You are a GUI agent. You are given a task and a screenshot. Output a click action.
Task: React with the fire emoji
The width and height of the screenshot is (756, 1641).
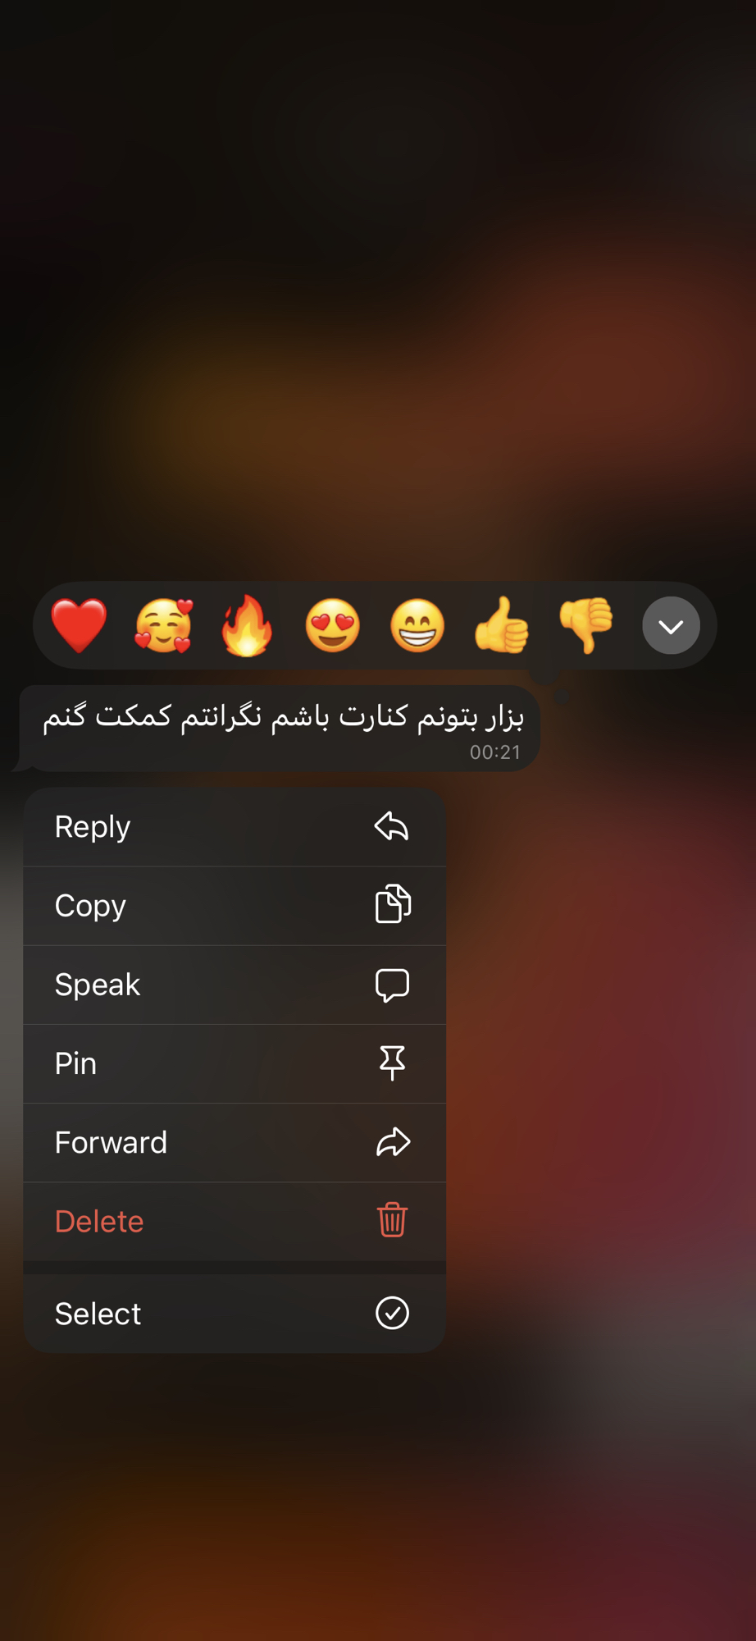pos(247,626)
